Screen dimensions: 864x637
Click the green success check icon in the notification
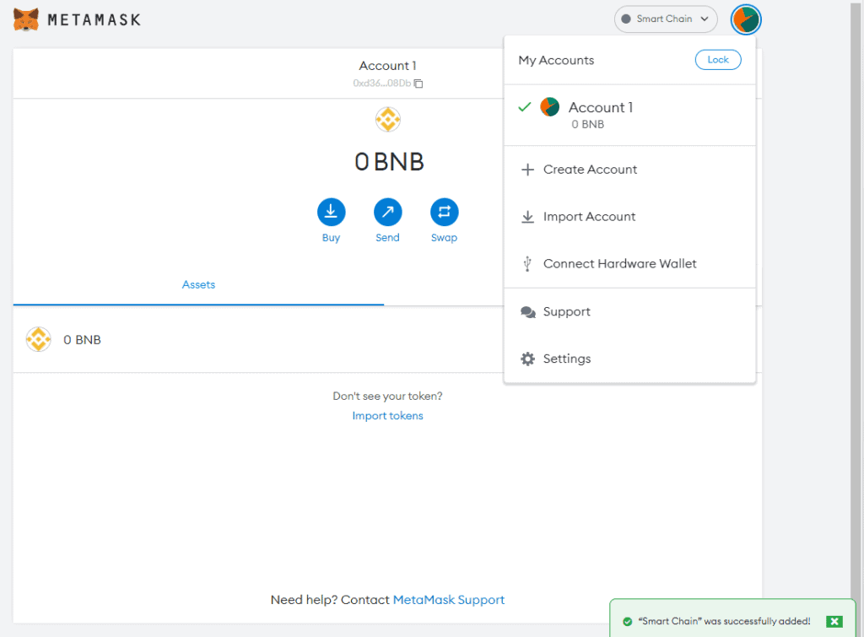click(x=627, y=622)
